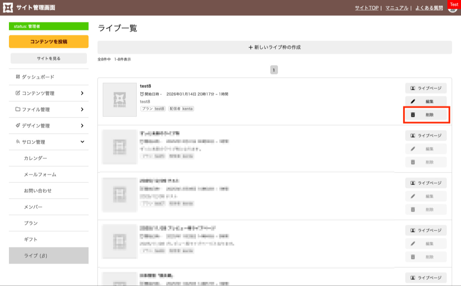
Task: Select page 1 in pagination
Action: (x=274, y=70)
